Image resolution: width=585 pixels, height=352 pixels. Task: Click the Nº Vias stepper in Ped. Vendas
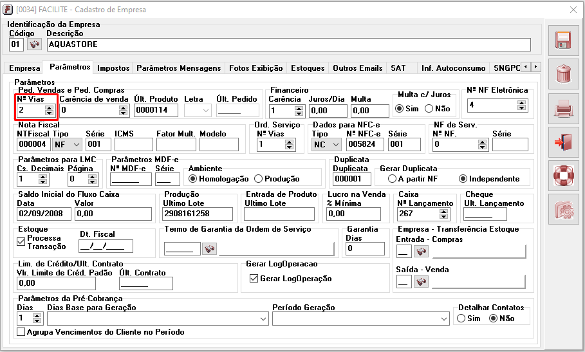50,111
